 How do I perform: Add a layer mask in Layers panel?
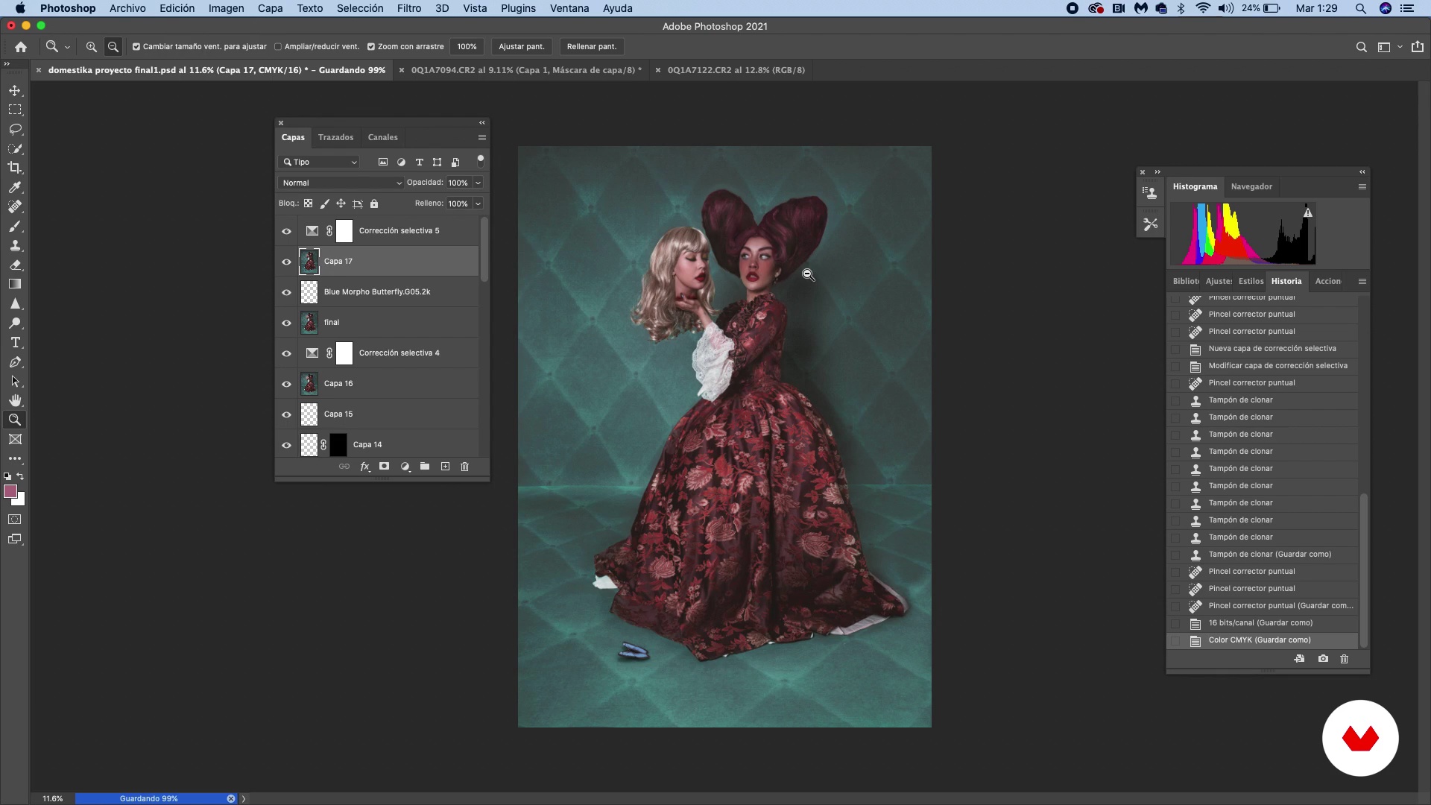pos(385,467)
